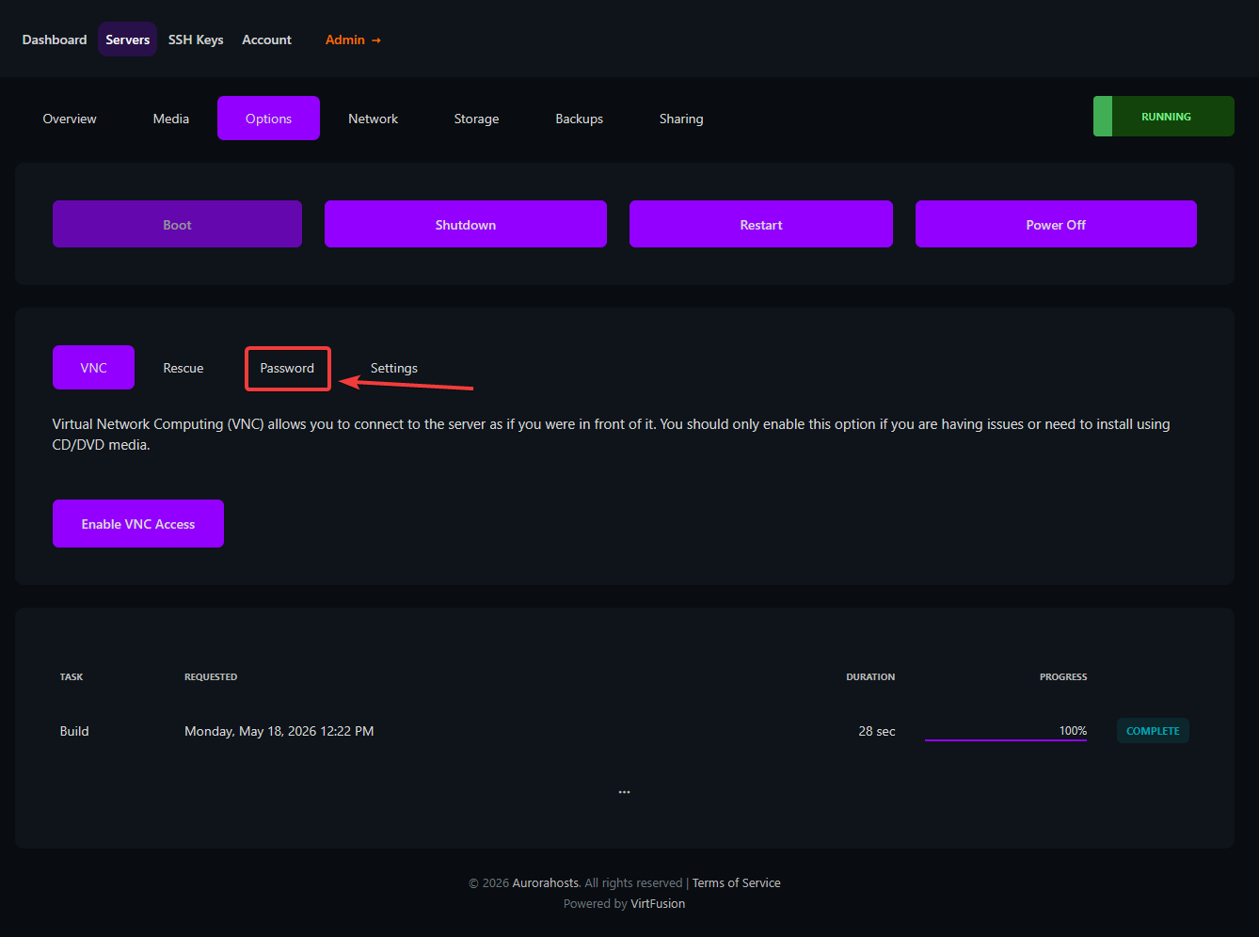This screenshot has width=1259, height=937.
Task: Open the Admin arrow link
Action: (353, 40)
